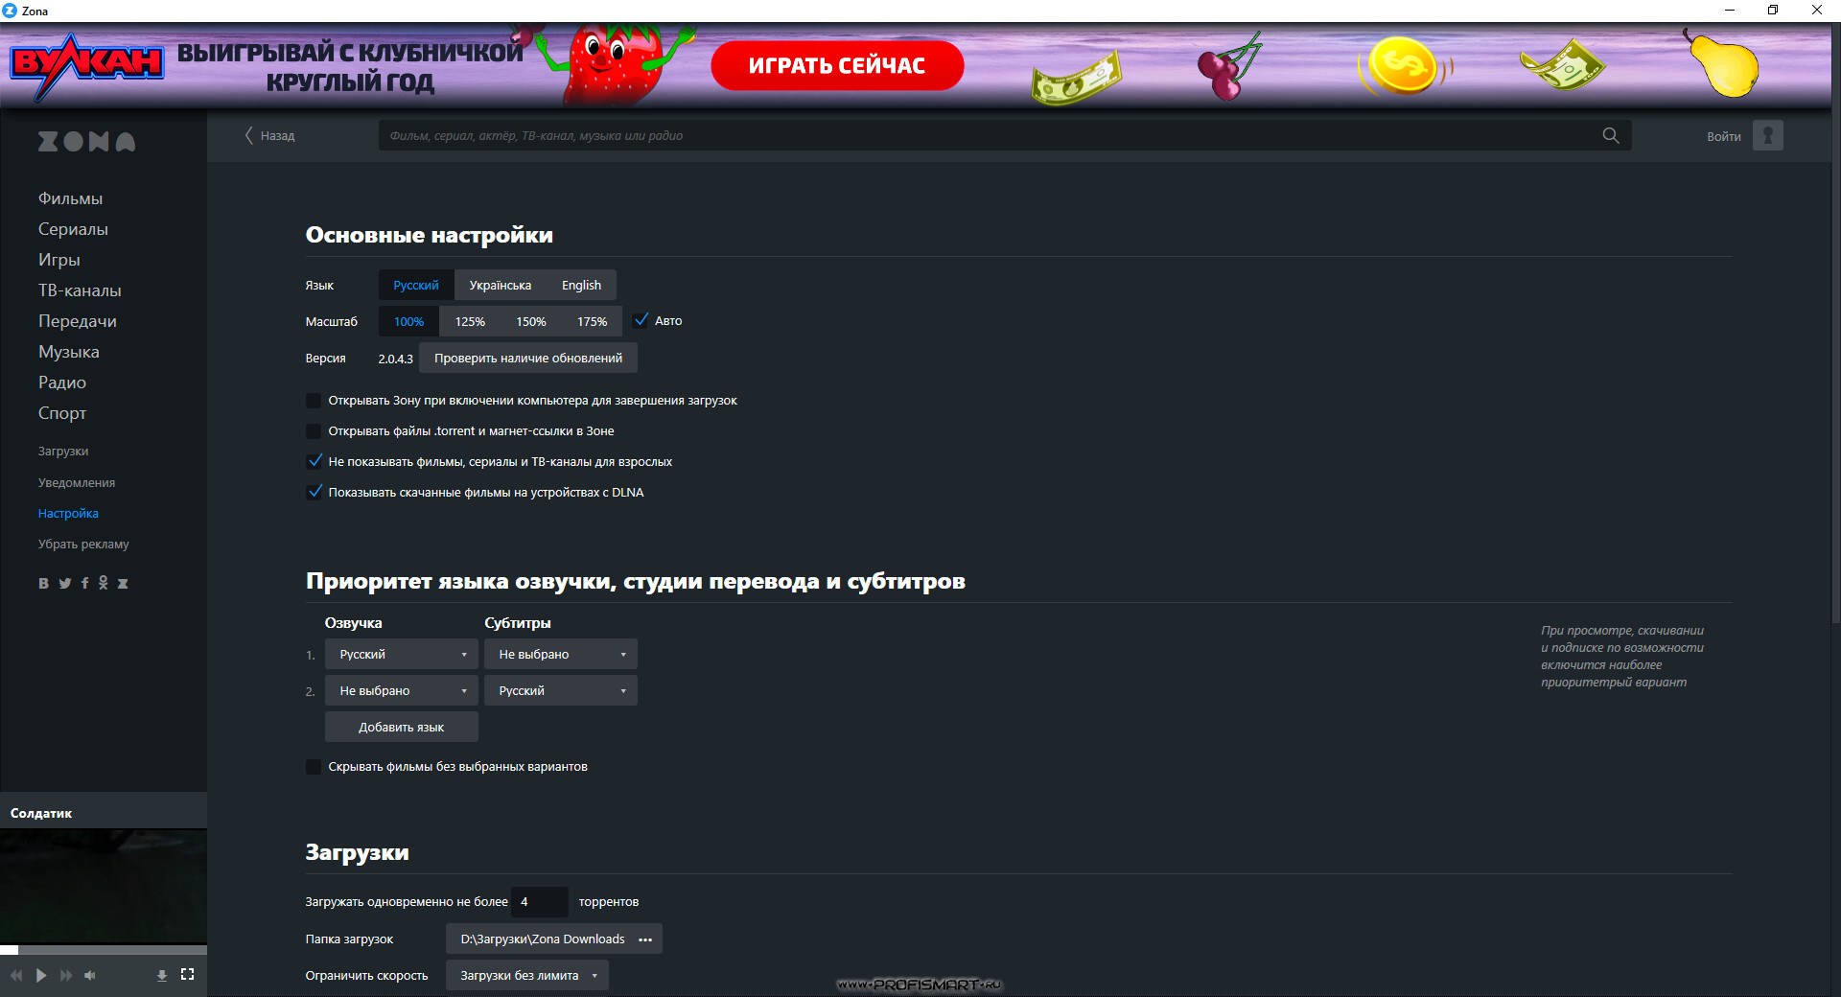Open Музыка section
This screenshot has width=1841, height=997.
pyautogui.click(x=68, y=352)
